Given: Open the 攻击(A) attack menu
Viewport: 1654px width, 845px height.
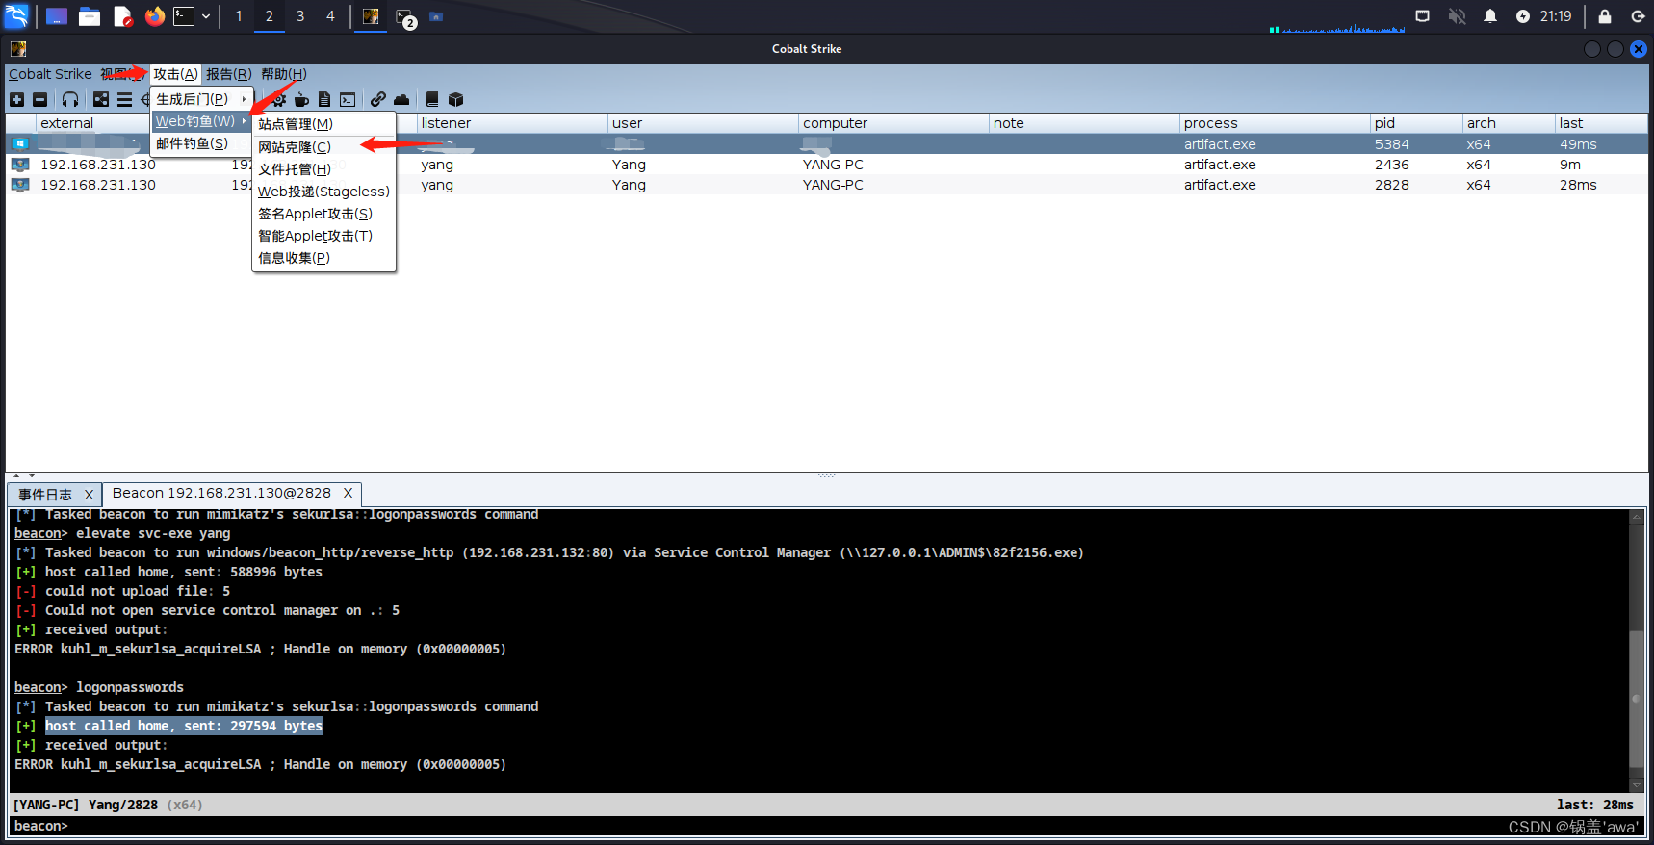Looking at the screenshot, I should pyautogui.click(x=175, y=74).
